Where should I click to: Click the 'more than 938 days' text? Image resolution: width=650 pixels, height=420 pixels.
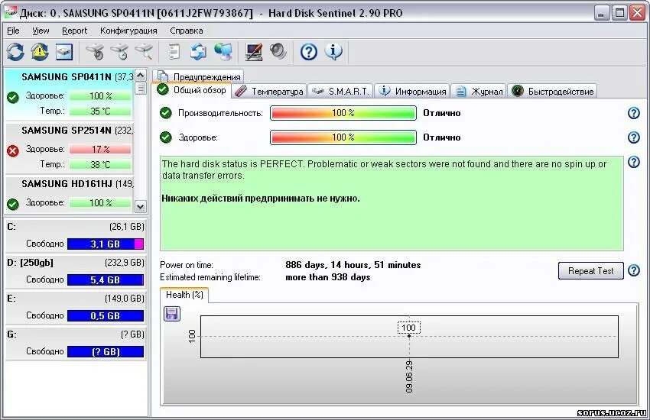327,277
